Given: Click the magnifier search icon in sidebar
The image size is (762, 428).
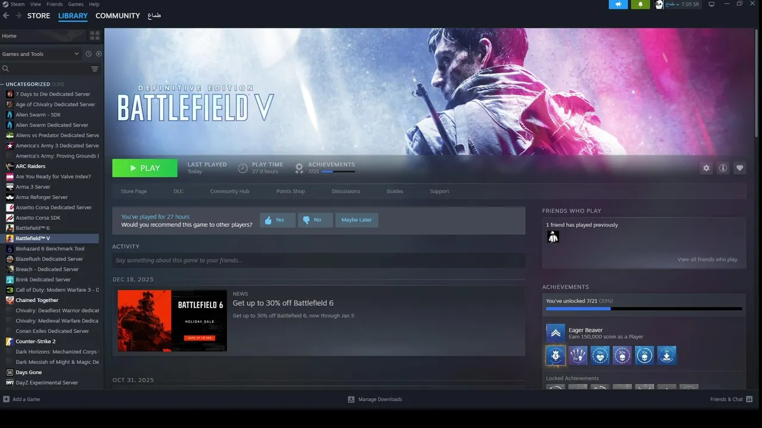Looking at the screenshot, I should coord(5,69).
